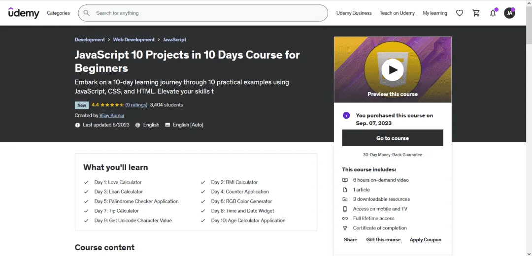The image size is (532, 256).
Task: Click the downloadable resources icon
Action: 345,199
